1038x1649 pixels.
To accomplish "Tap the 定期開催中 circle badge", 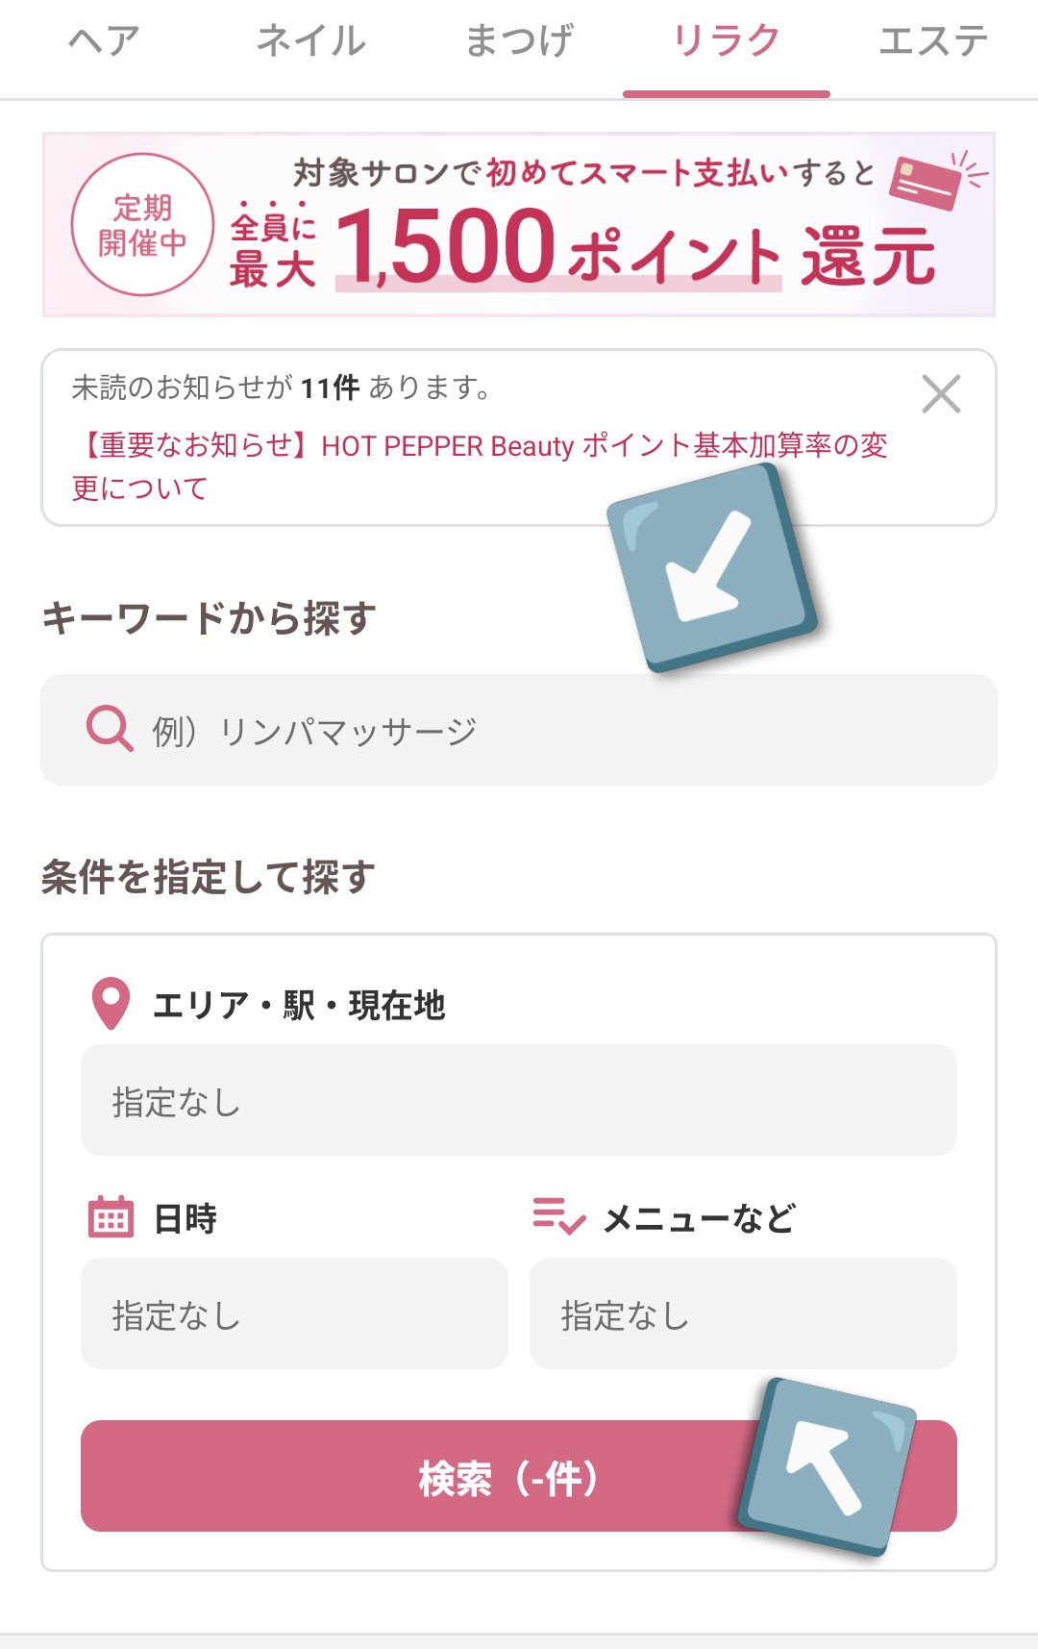I will coord(142,225).
